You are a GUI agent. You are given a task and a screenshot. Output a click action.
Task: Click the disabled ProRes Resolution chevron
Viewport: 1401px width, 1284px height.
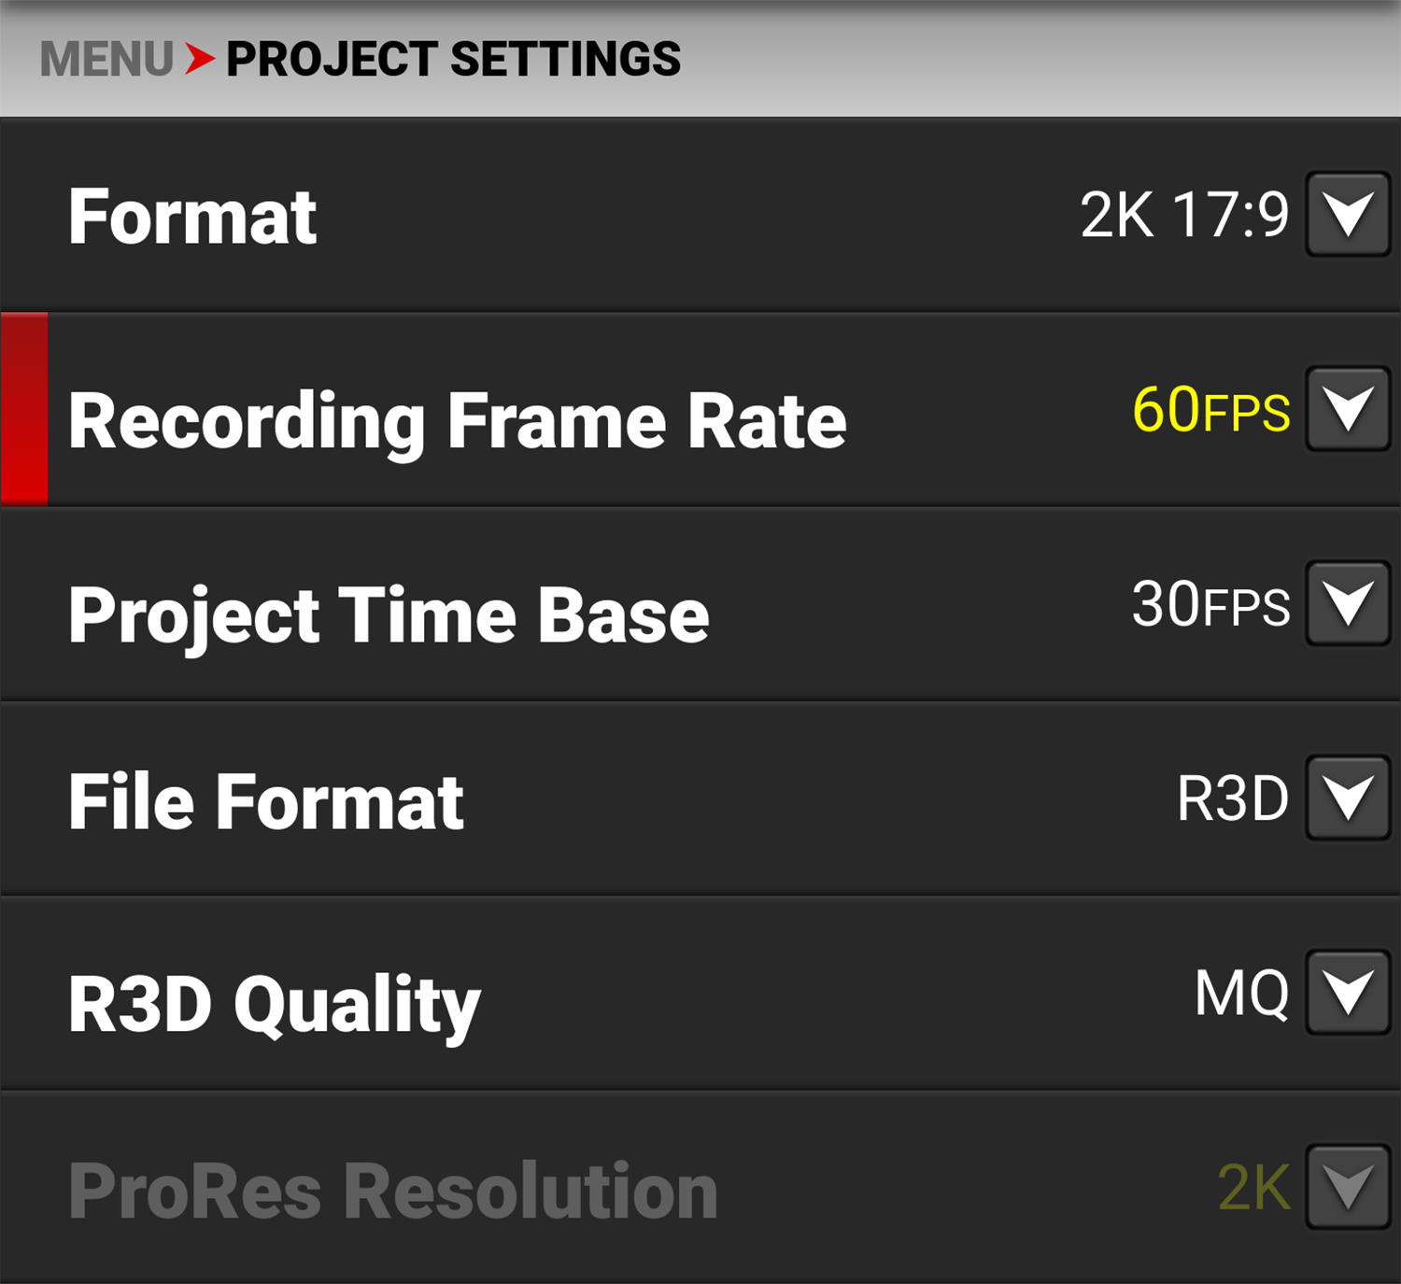click(x=1348, y=1187)
